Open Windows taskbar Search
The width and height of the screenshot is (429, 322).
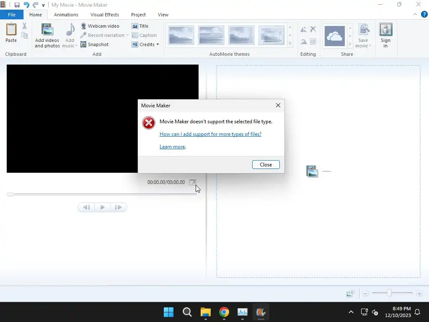click(x=187, y=312)
